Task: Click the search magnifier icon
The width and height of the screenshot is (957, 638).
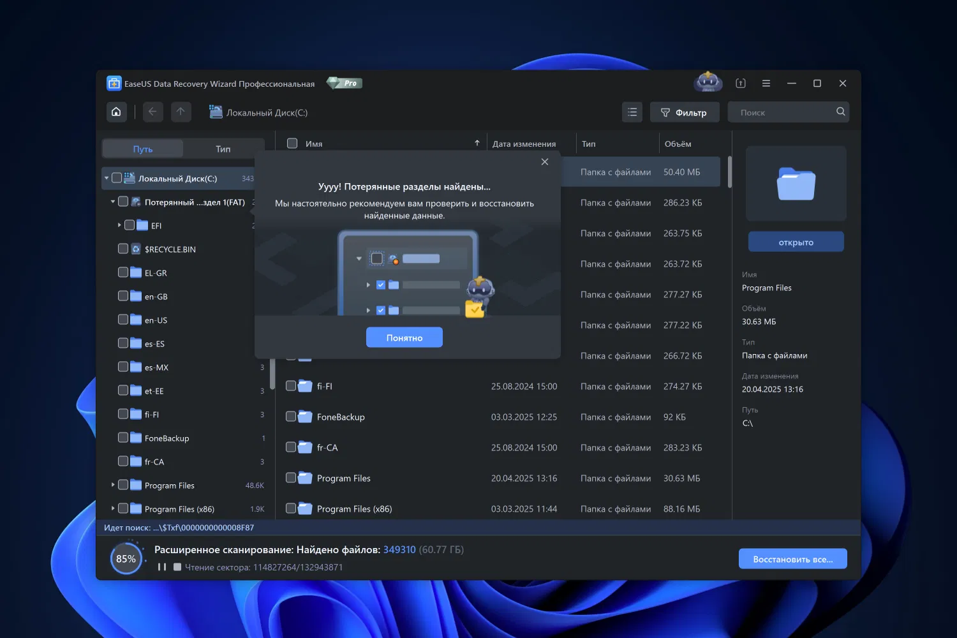Action: (x=841, y=112)
